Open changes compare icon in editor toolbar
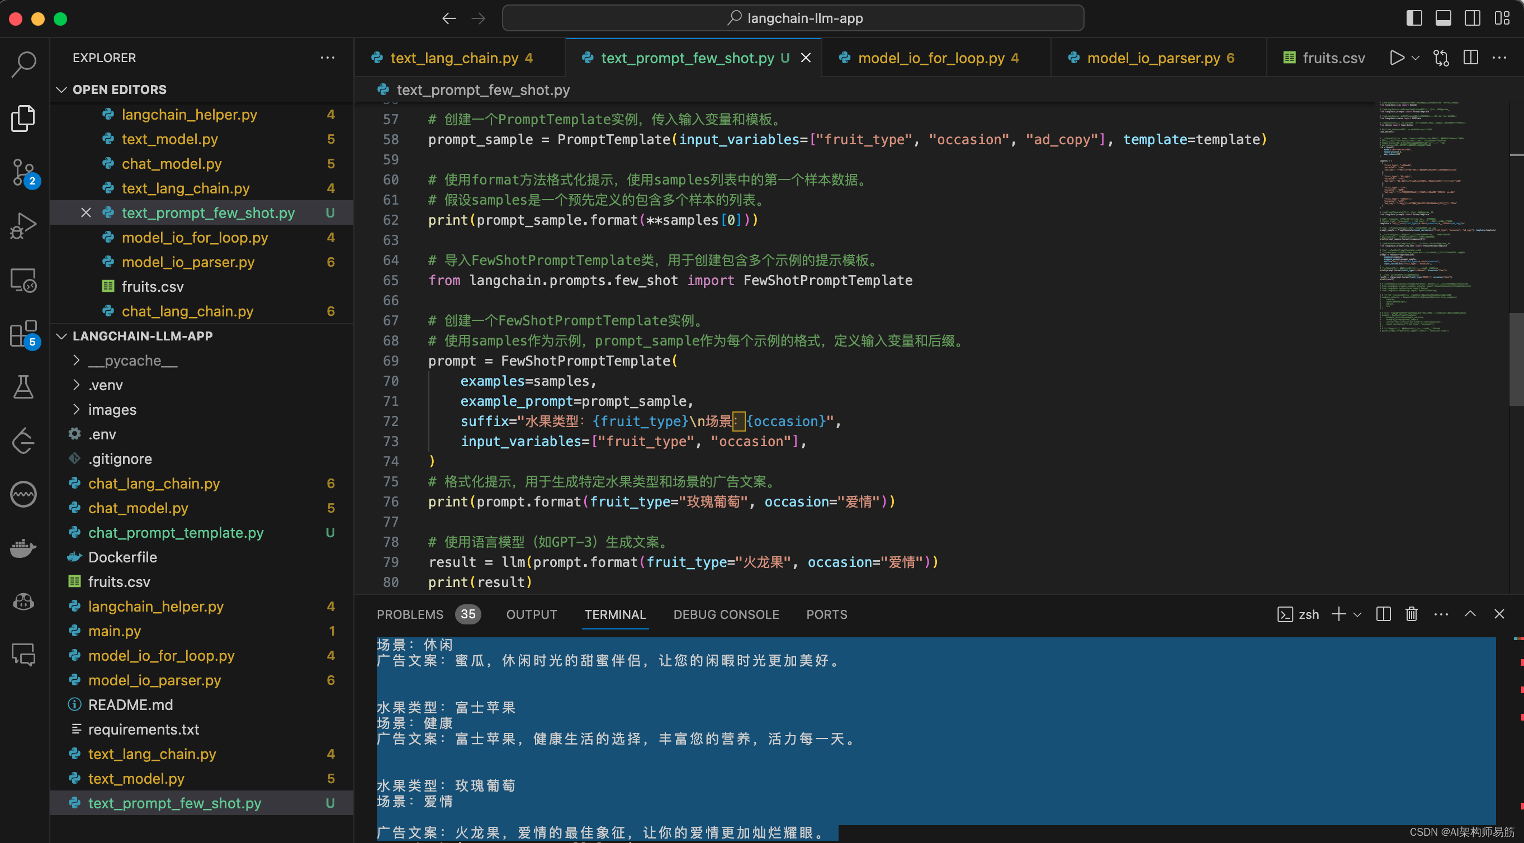 point(1442,58)
